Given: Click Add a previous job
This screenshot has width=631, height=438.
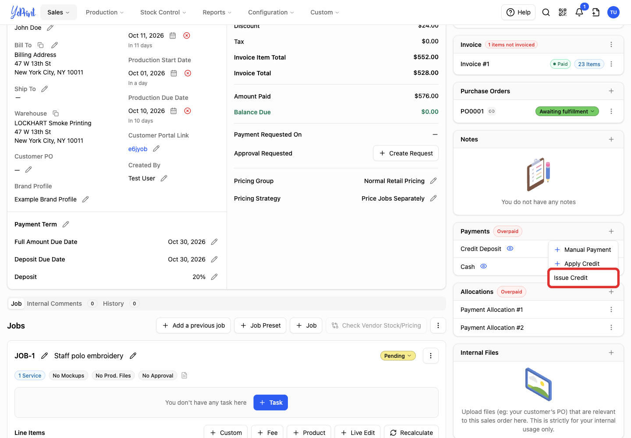Looking at the screenshot, I should pos(193,325).
